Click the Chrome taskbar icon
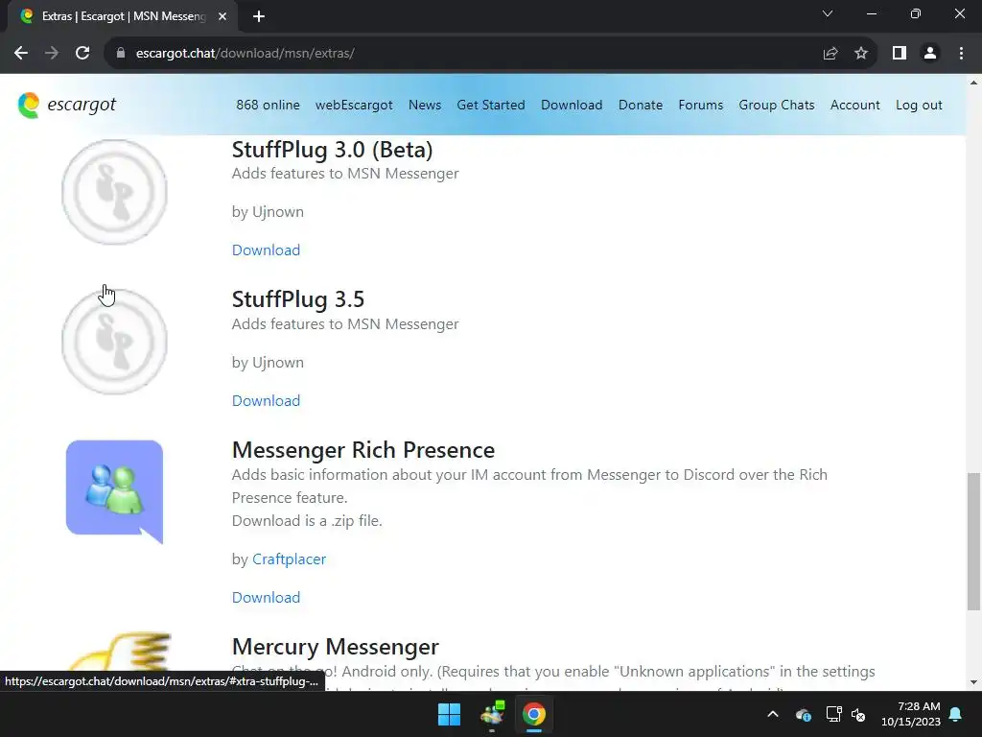The height and width of the screenshot is (737, 982). [534, 714]
